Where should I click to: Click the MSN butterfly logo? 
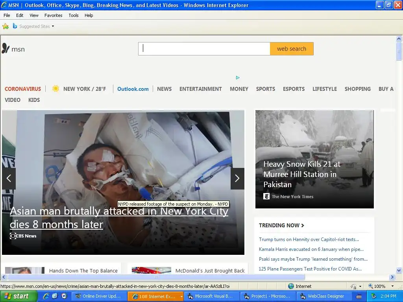click(6, 48)
